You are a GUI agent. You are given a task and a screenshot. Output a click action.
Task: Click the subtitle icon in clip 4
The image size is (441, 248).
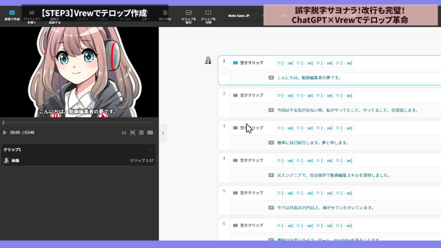tap(271, 175)
